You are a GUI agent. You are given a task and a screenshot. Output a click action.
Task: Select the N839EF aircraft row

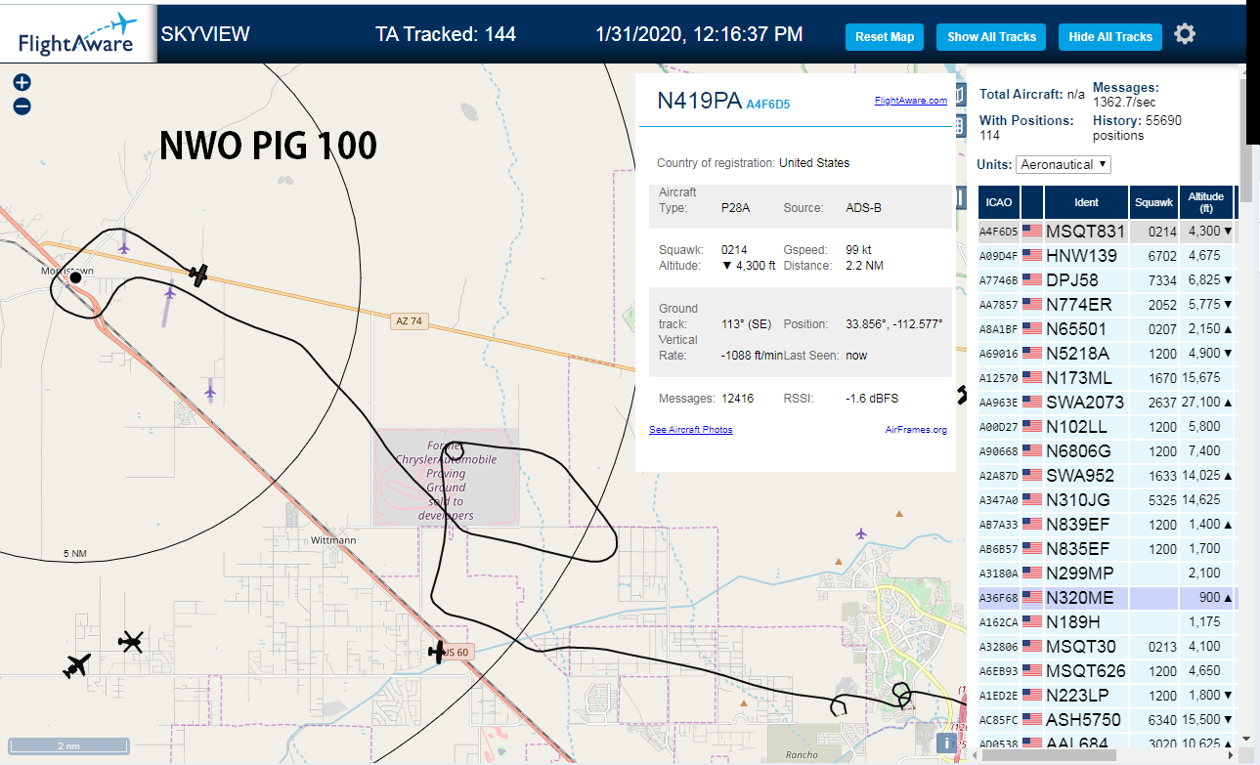(1108, 525)
